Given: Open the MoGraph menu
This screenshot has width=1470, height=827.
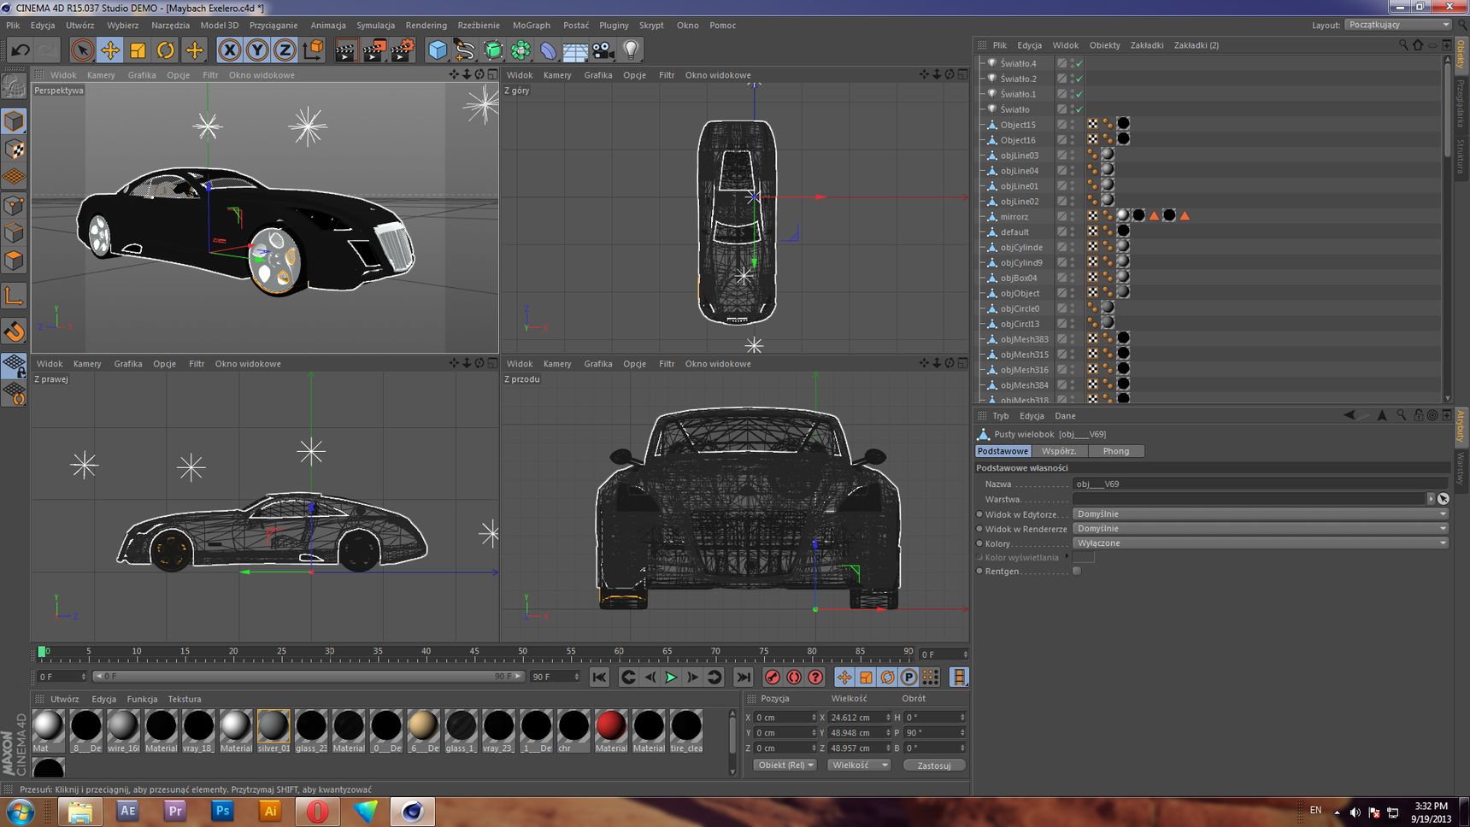Looking at the screenshot, I should (x=532, y=26).
